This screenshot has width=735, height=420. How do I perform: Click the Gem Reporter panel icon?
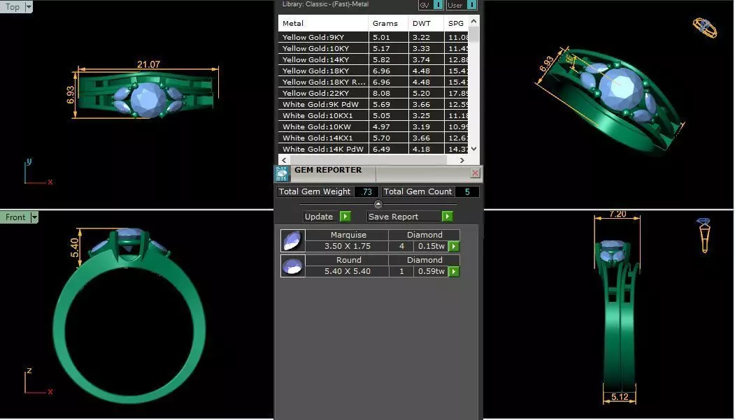click(x=282, y=174)
